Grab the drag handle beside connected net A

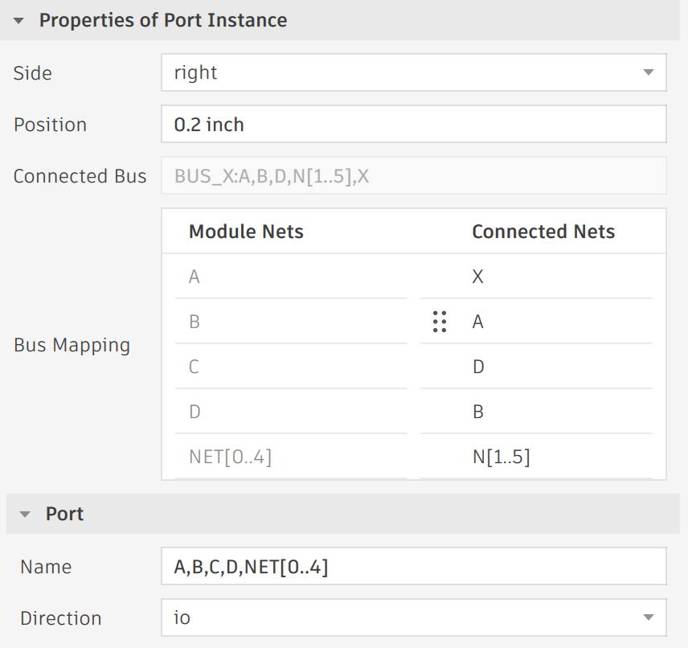coord(439,322)
